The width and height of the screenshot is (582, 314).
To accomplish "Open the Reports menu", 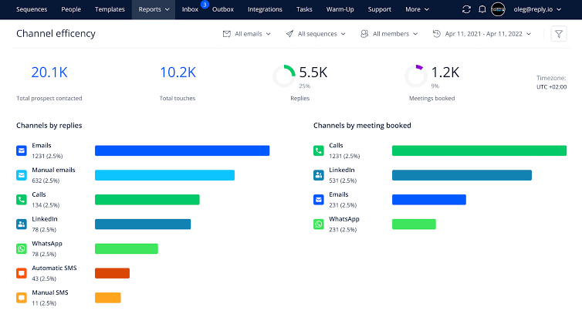I will pyautogui.click(x=154, y=9).
